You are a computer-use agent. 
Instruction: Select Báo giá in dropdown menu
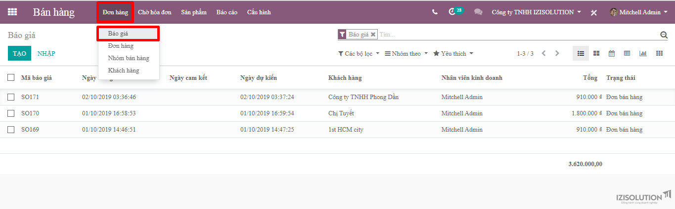(x=129, y=34)
